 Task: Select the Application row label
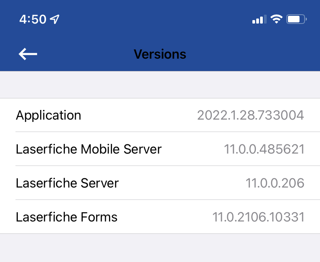pyautogui.click(x=48, y=115)
